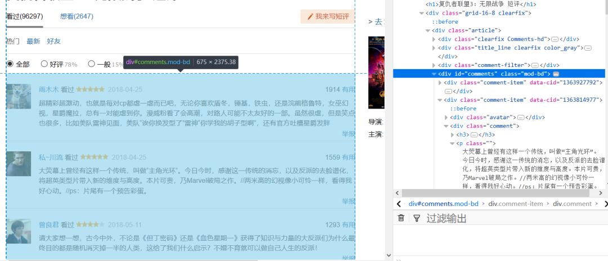Open user 私~川流 profile link
The height and width of the screenshot is (261, 608).
(x=51, y=157)
